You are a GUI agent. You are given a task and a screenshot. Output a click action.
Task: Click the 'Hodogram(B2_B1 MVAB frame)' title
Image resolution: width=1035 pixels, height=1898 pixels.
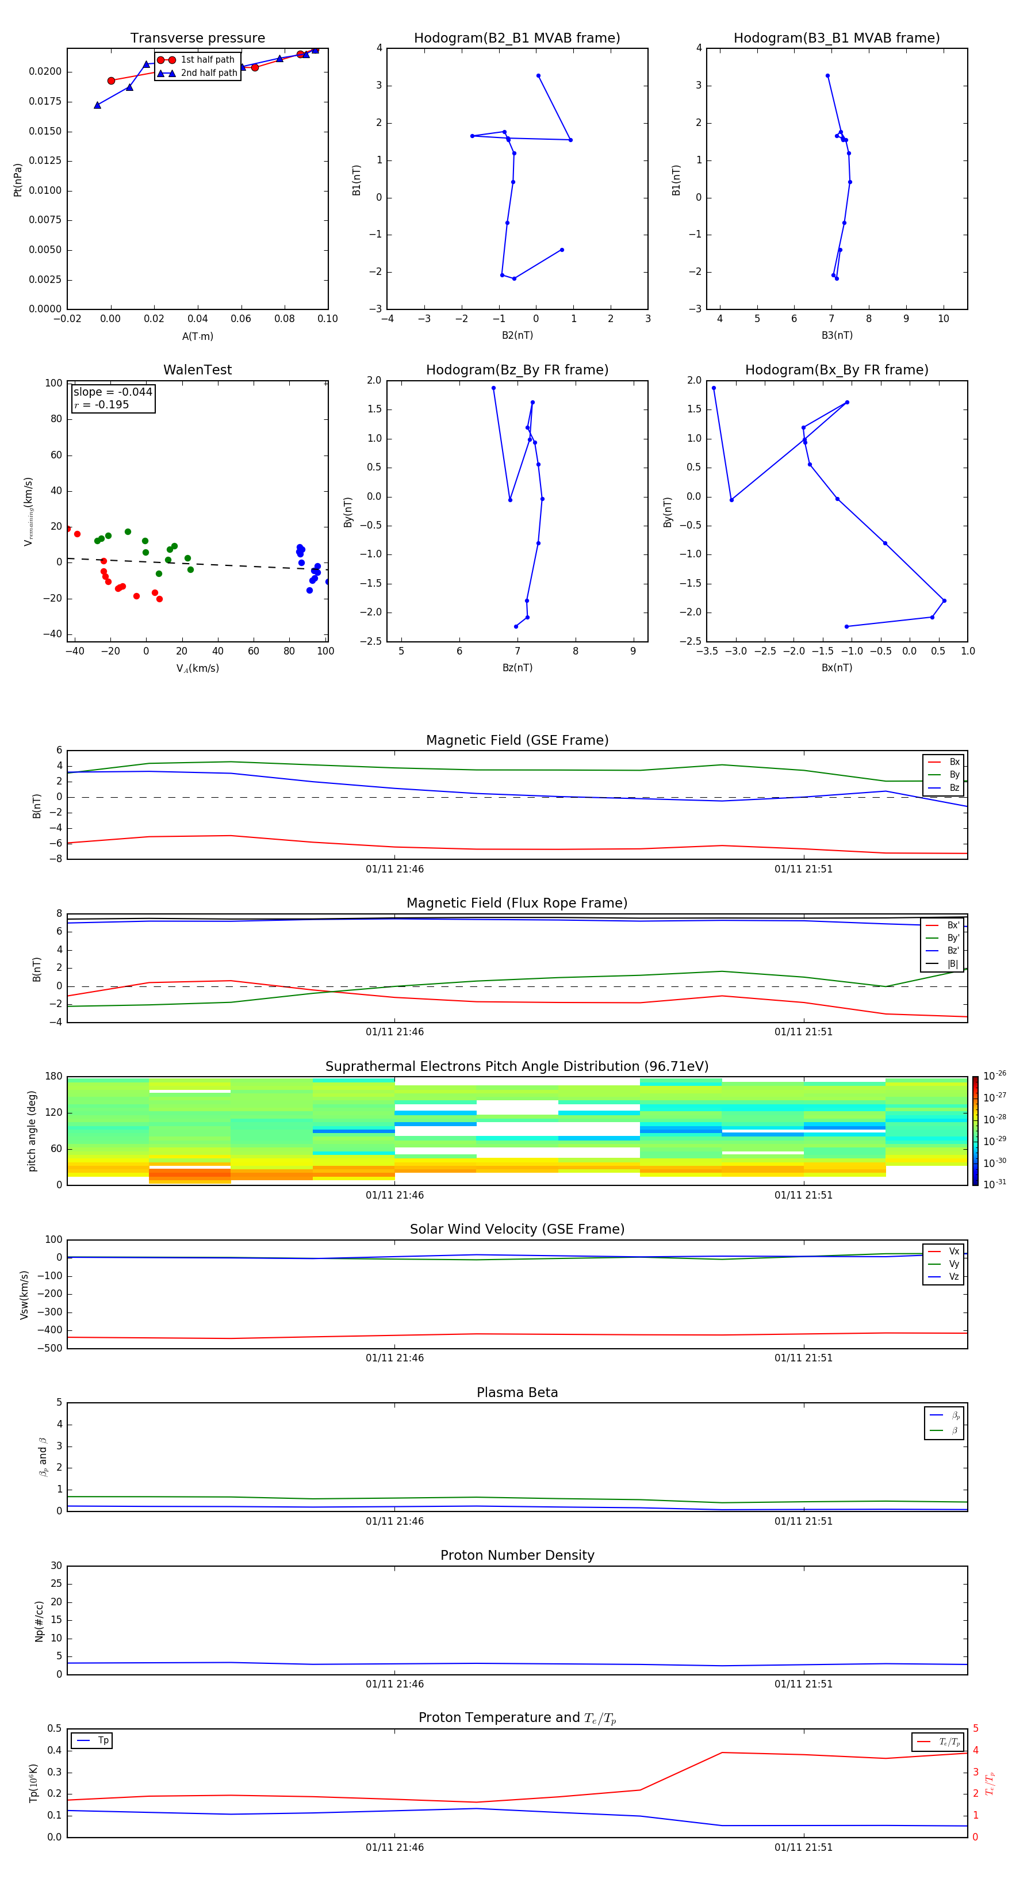coord(517,37)
